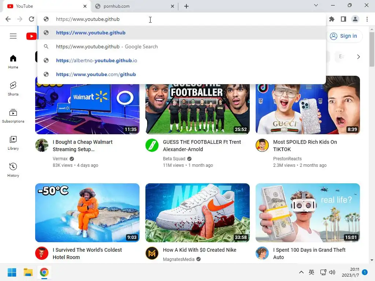
Task: Show hidden tray icons chevron
Action: tap(301, 272)
